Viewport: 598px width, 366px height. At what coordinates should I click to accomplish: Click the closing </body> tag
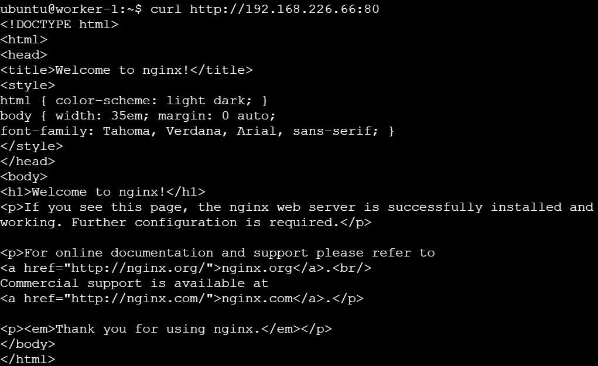tap(28, 345)
